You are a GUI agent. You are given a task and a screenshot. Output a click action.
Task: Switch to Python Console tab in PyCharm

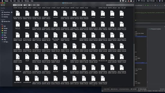[142, 89]
